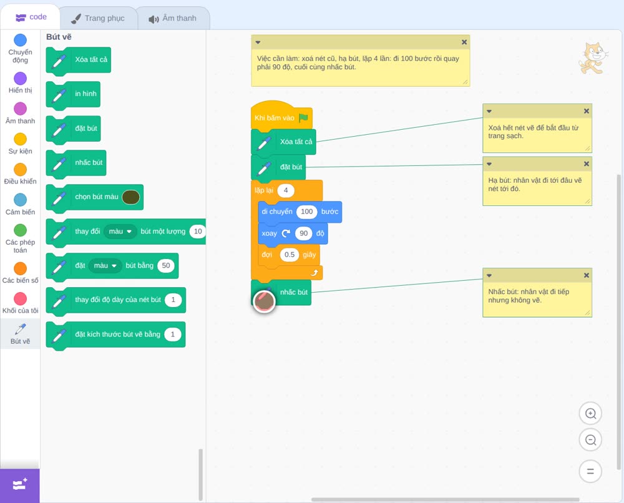The image size is (624, 503).
Task: Click the clockwise rotate icon on xoay block
Action: click(286, 233)
